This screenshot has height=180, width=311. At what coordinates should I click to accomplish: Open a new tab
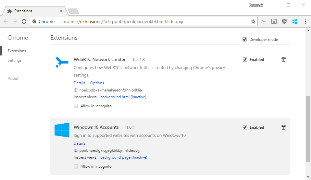pyautogui.click(x=73, y=11)
